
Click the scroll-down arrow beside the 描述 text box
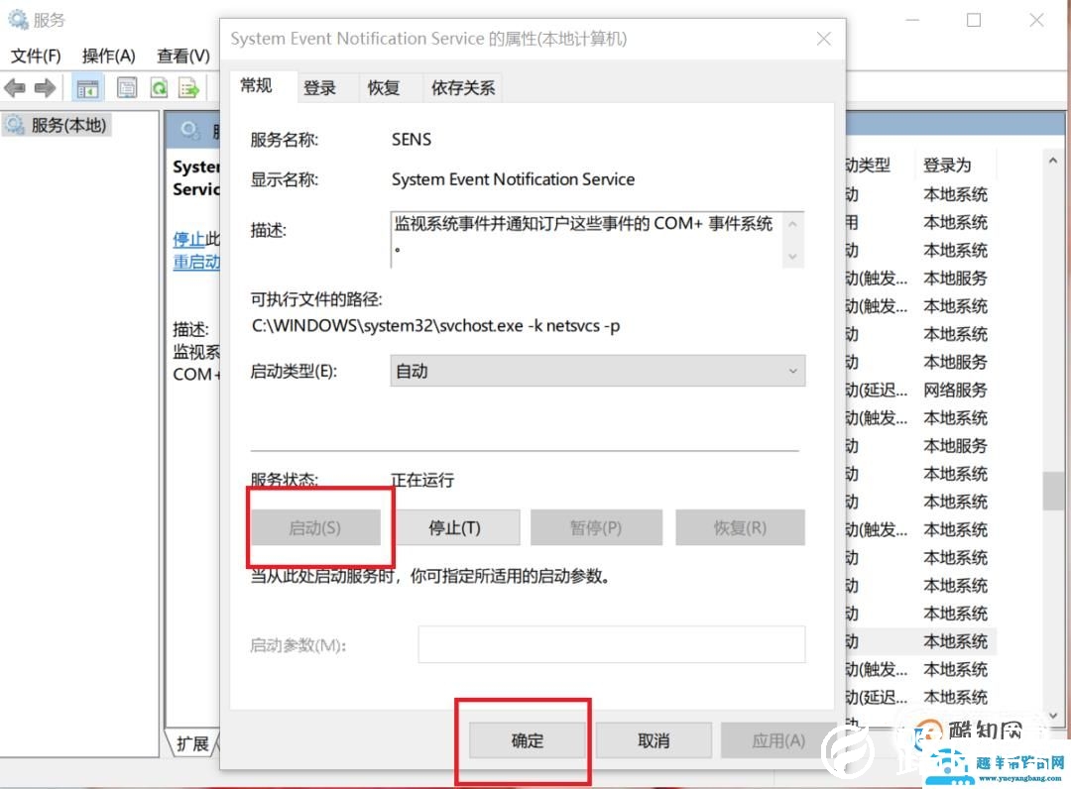point(794,257)
